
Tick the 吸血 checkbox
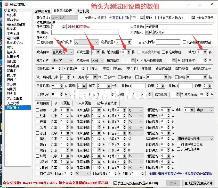(38, 144)
